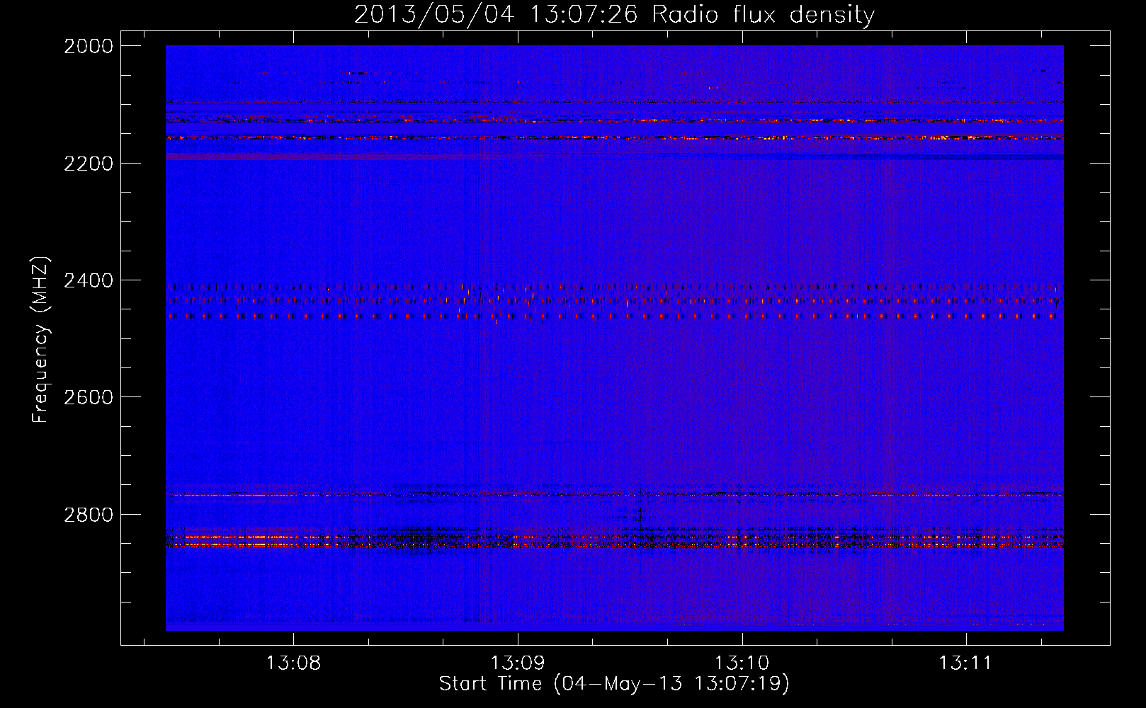Viewport: 1146px width, 708px height.
Task: Click the 13:10 time axis label
Action: (742, 663)
